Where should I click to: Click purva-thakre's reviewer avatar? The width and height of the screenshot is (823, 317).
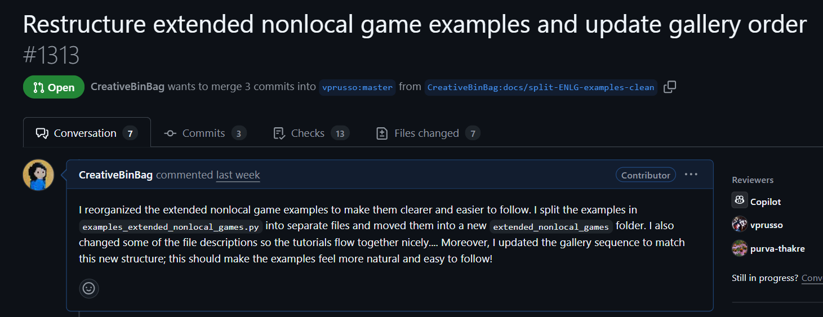pos(740,248)
